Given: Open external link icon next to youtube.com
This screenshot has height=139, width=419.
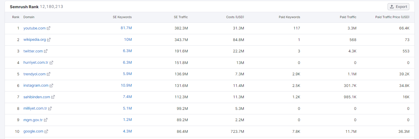Looking at the screenshot, I should pos(48,28).
